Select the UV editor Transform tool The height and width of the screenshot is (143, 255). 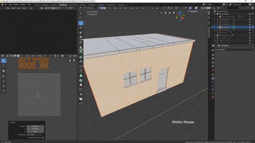pyautogui.click(x=4, y=71)
